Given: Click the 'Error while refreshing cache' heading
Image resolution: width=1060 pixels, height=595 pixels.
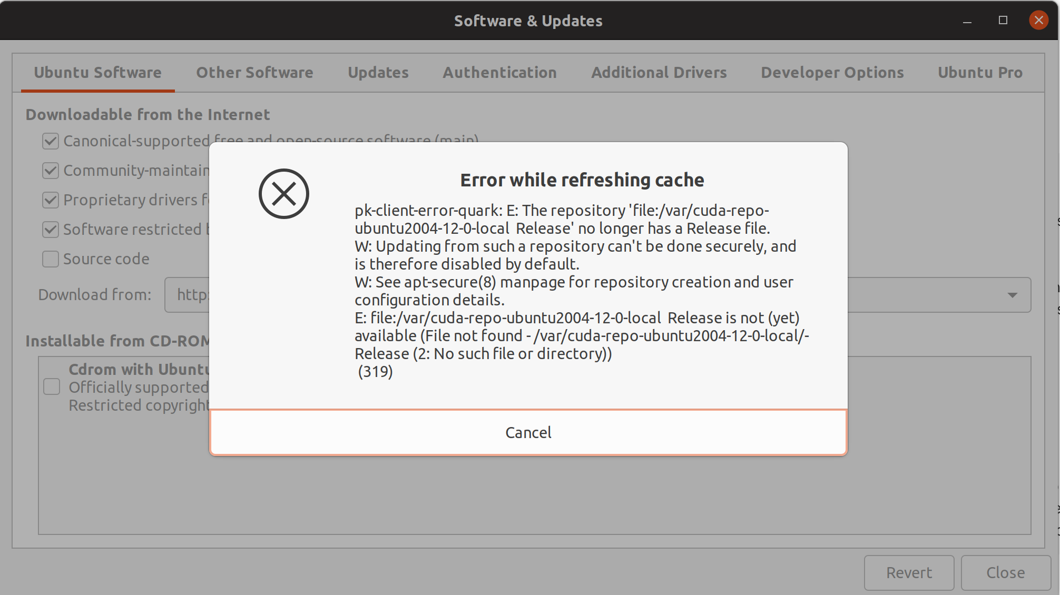Looking at the screenshot, I should (582, 180).
